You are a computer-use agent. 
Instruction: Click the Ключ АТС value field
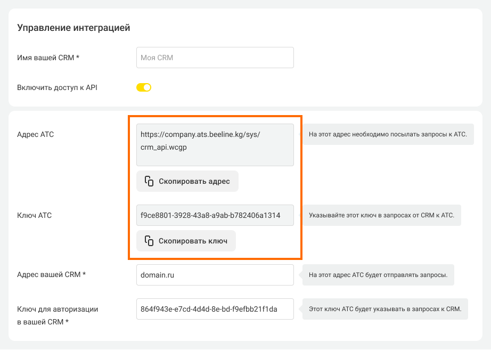click(x=215, y=215)
